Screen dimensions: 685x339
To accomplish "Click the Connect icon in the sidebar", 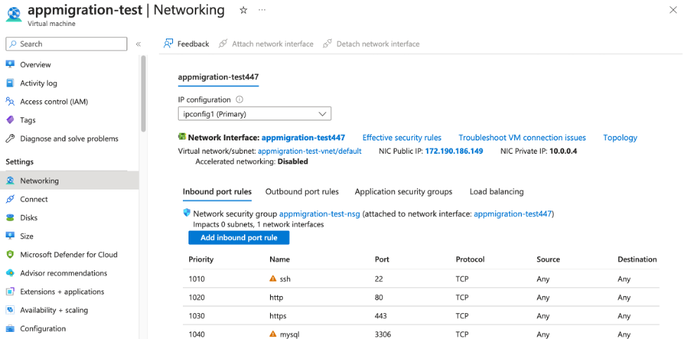I will click(10, 199).
